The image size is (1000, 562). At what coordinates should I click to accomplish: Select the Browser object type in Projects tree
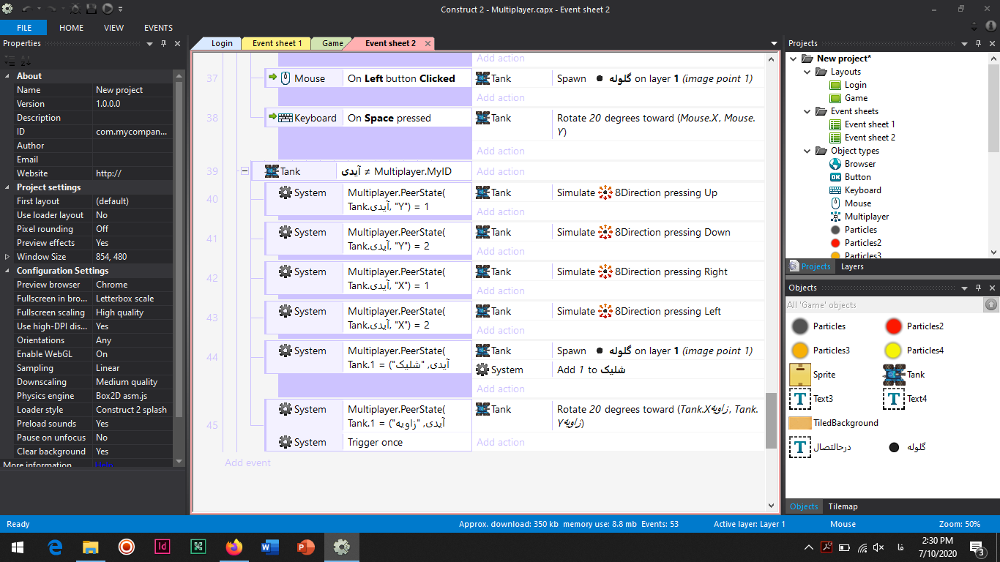click(859, 164)
